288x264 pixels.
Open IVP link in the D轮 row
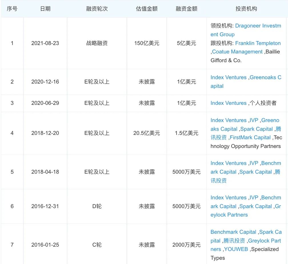coord(254,198)
